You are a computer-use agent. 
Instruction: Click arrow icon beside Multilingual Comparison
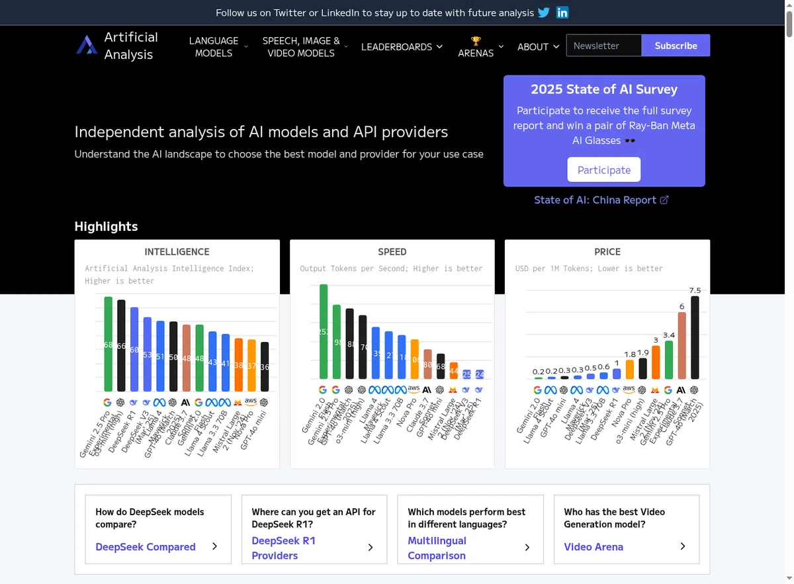[x=527, y=548]
